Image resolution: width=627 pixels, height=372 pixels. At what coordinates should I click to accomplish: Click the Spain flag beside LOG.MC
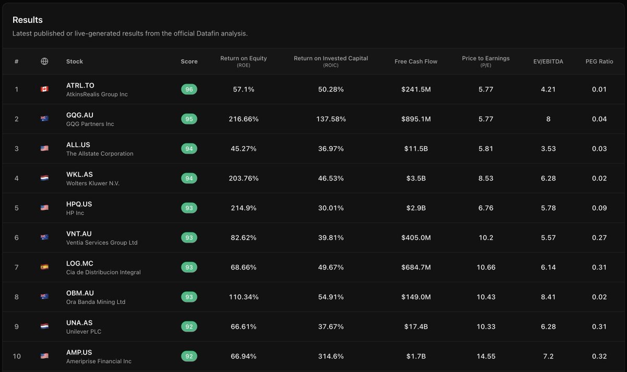[x=44, y=267]
